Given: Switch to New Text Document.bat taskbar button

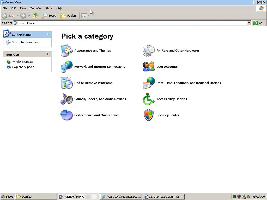Looking at the screenshot, I should pyautogui.click(x=121, y=197).
